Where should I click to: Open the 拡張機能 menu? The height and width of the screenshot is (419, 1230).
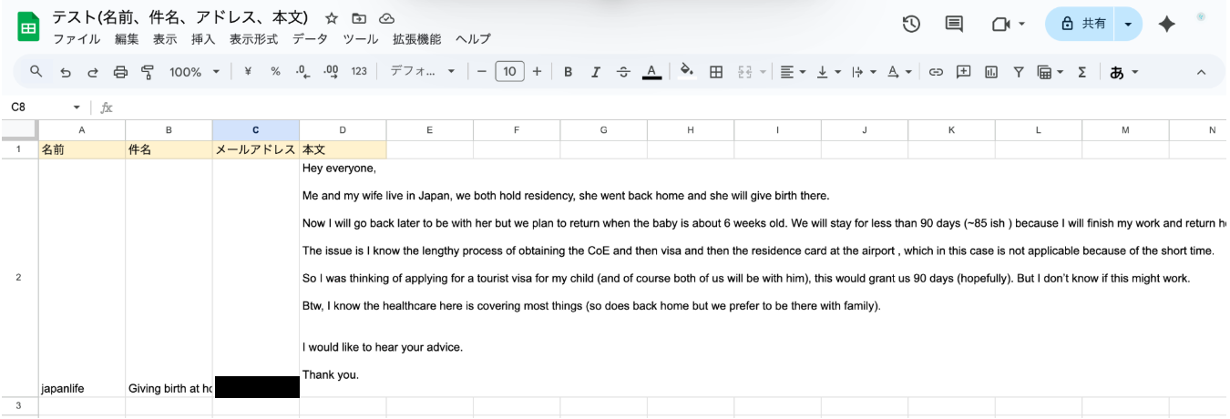416,39
